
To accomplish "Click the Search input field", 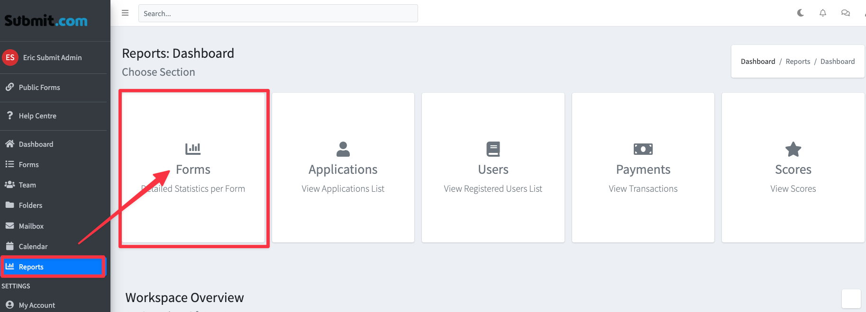I will point(278,13).
